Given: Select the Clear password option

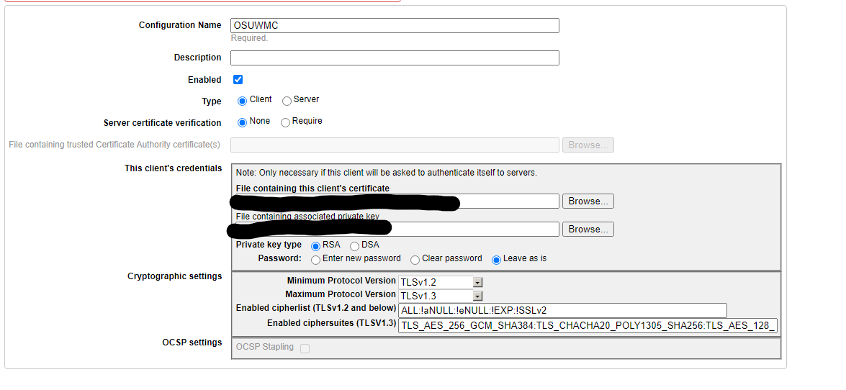Looking at the screenshot, I should (x=415, y=260).
